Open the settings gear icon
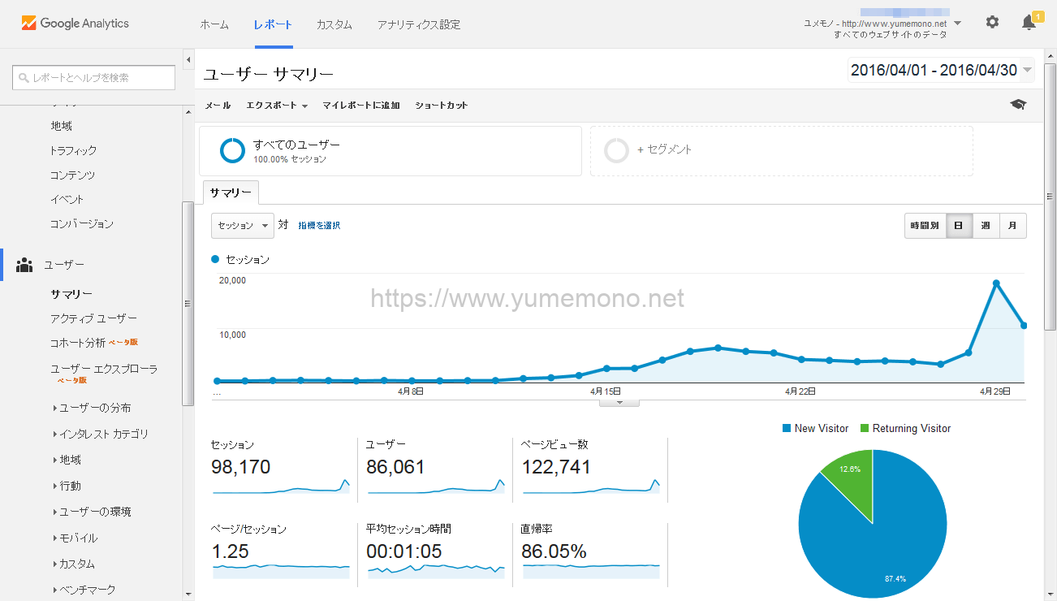The height and width of the screenshot is (601, 1057). [992, 23]
